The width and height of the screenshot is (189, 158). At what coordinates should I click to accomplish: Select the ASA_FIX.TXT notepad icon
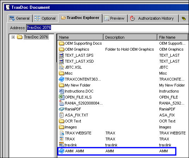click(x=61, y=115)
